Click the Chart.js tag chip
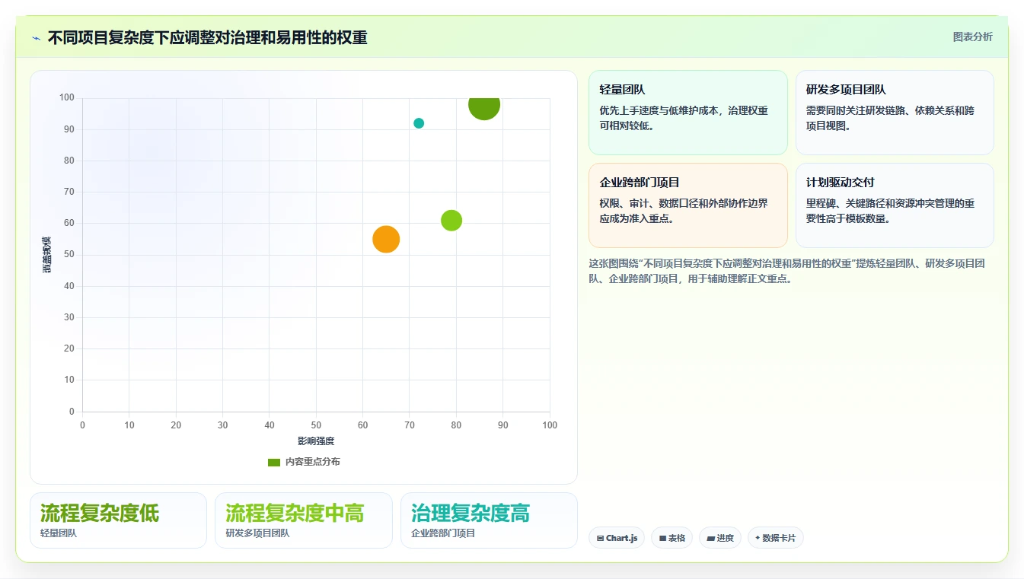This screenshot has height=579, width=1024. click(x=617, y=538)
